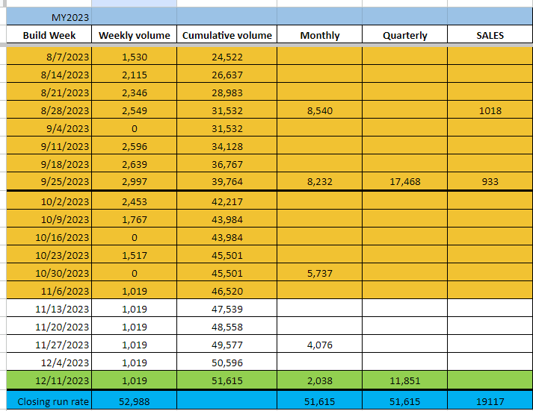Select the quarterly total 17,468 cell

pyautogui.click(x=404, y=181)
